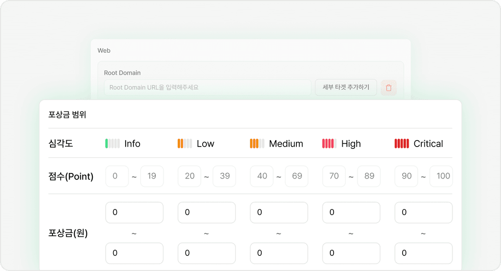501x271 pixels.
Task: Click the red trash delete icon
Action: tap(389, 87)
